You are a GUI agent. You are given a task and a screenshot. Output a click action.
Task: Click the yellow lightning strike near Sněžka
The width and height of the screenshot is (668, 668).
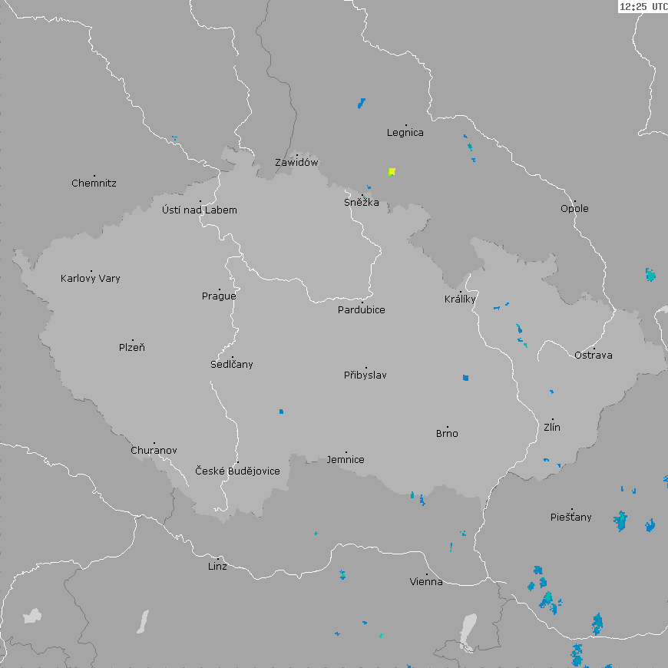pyautogui.click(x=392, y=172)
